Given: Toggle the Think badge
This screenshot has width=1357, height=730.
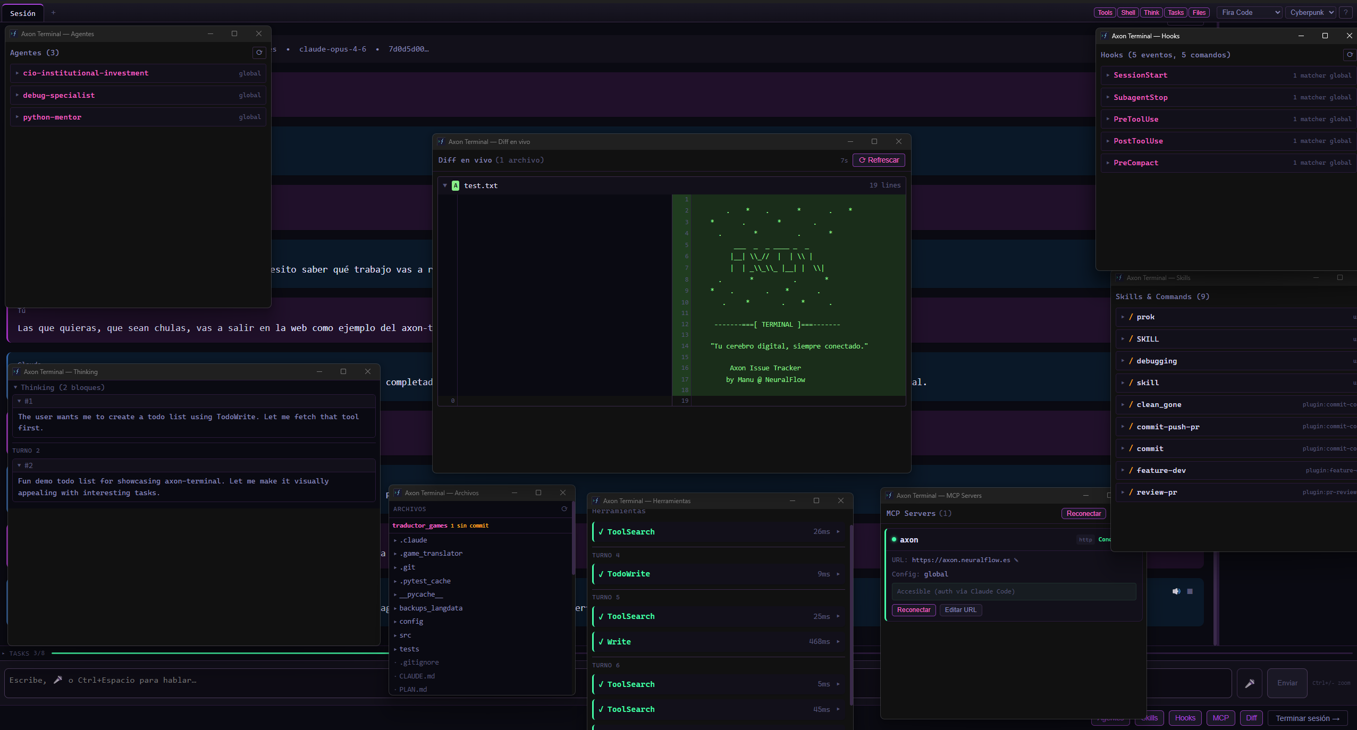Looking at the screenshot, I should point(1151,12).
